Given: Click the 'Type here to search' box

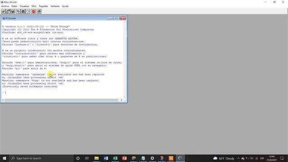Looking at the screenshot, I should (x=41, y=158).
